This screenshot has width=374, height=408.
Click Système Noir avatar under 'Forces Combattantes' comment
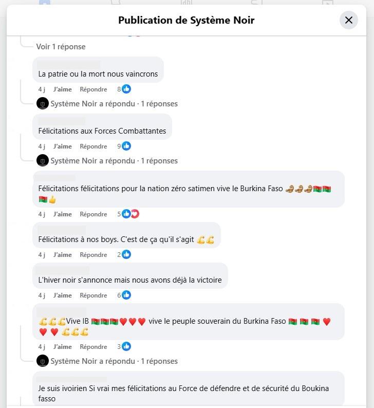tap(43, 160)
